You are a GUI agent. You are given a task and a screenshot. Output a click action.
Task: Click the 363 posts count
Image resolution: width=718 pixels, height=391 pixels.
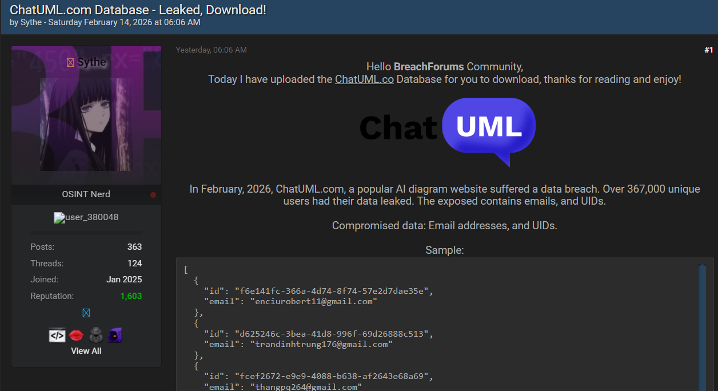pyautogui.click(x=134, y=247)
